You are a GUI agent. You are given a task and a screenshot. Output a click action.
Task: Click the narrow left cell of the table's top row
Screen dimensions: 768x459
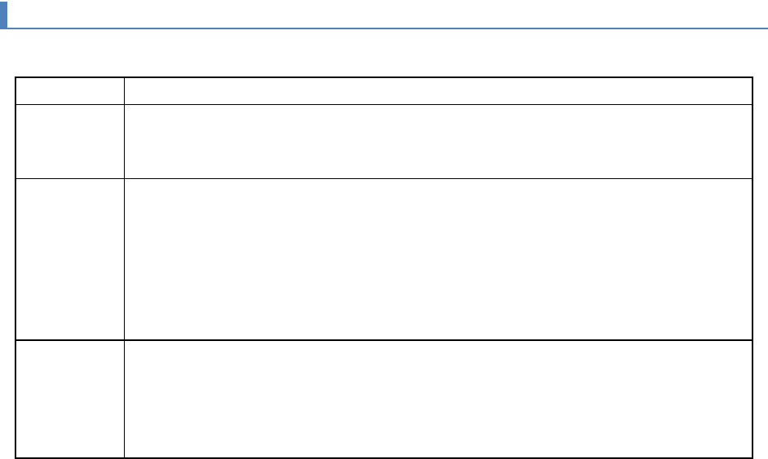click(x=69, y=91)
